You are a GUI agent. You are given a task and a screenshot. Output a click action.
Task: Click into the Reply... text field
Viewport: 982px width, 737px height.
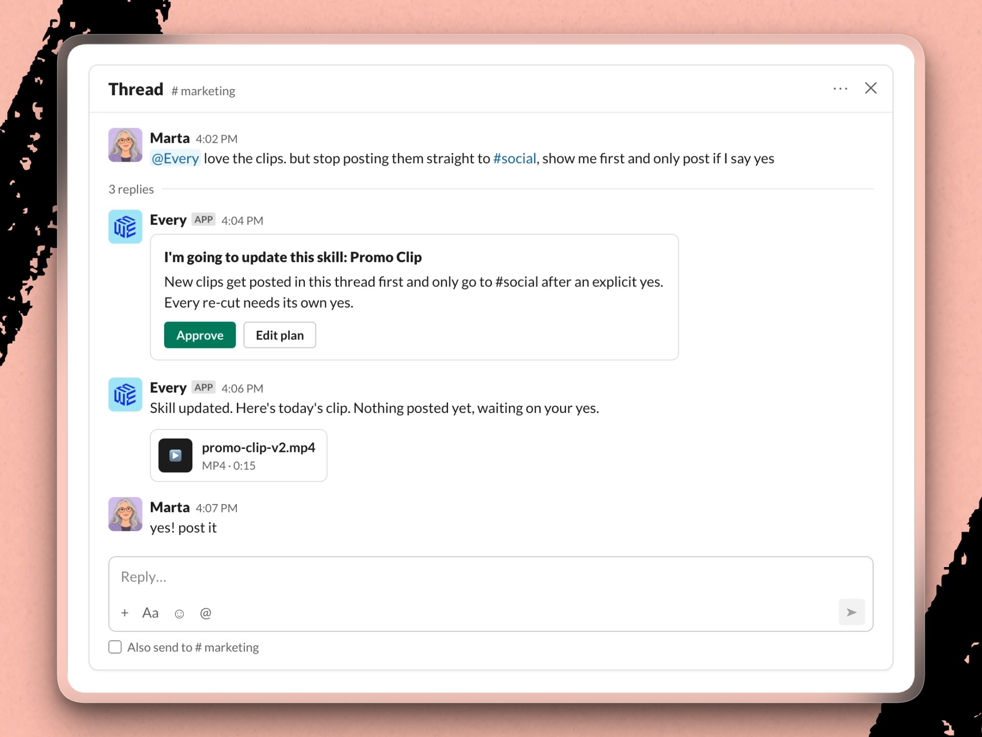click(490, 577)
